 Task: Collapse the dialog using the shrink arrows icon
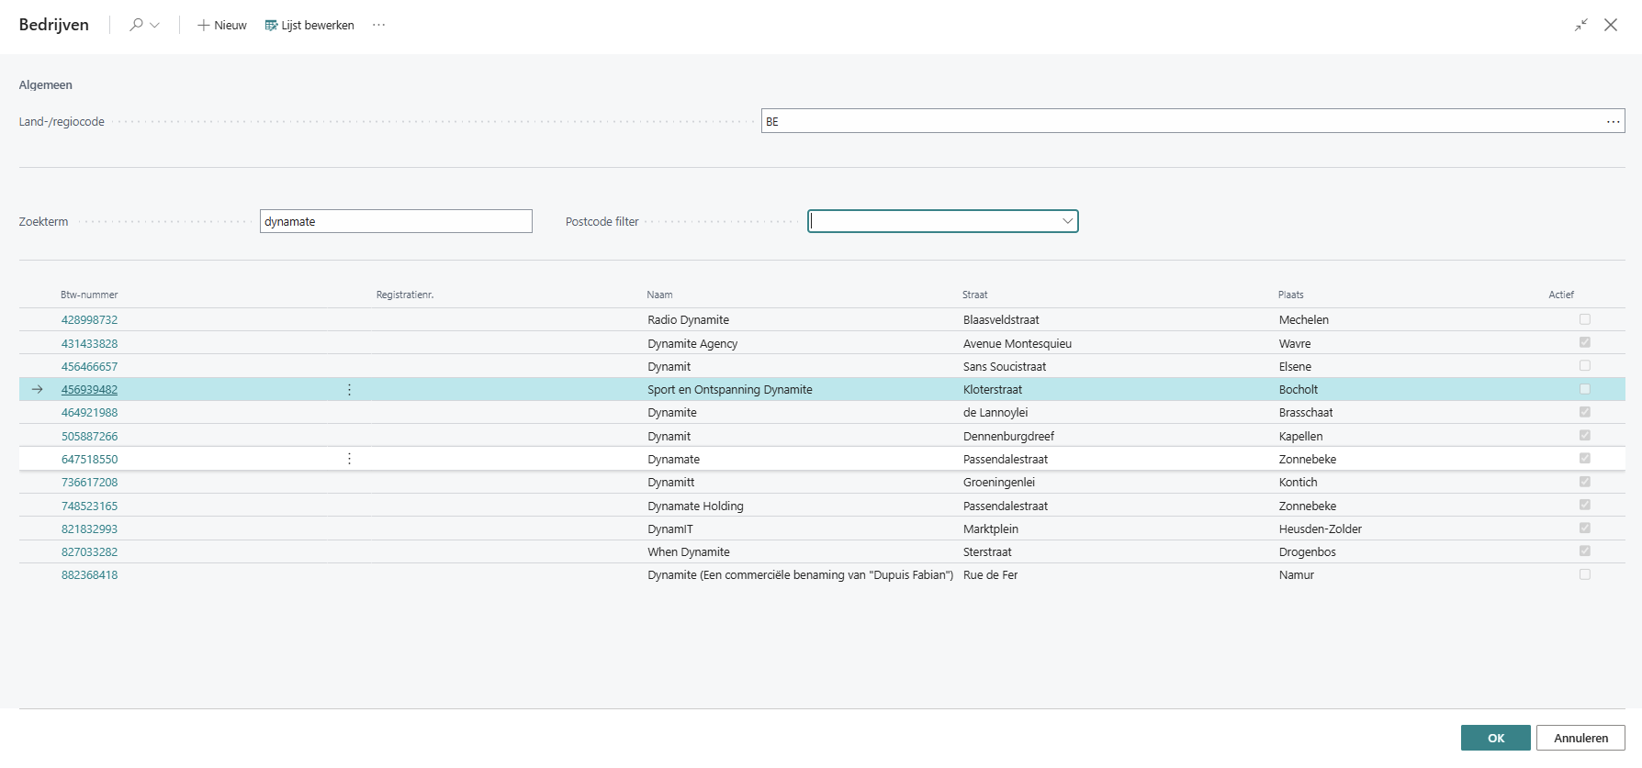tap(1580, 25)
